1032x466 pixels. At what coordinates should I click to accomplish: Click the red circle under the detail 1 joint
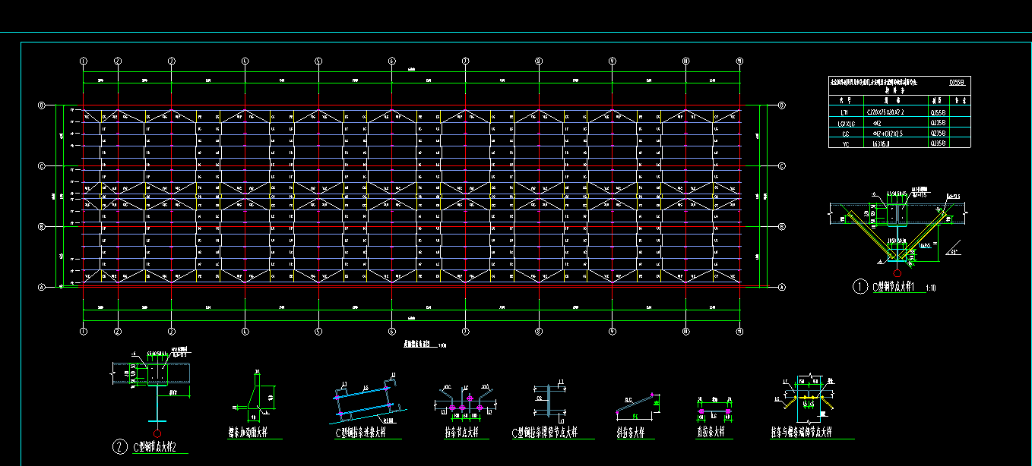click(897, 273)
